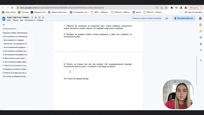
Task: Bookmark this page with the star
Action: pos(166,8)
